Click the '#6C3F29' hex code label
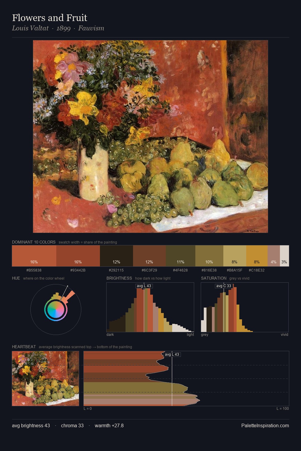 coord(149,270)
